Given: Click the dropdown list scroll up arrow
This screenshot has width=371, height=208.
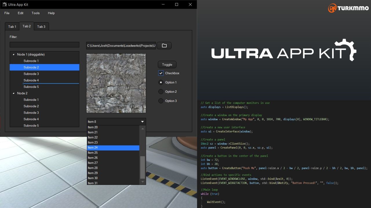Looking at the screenshot, I should click(142, 128).
